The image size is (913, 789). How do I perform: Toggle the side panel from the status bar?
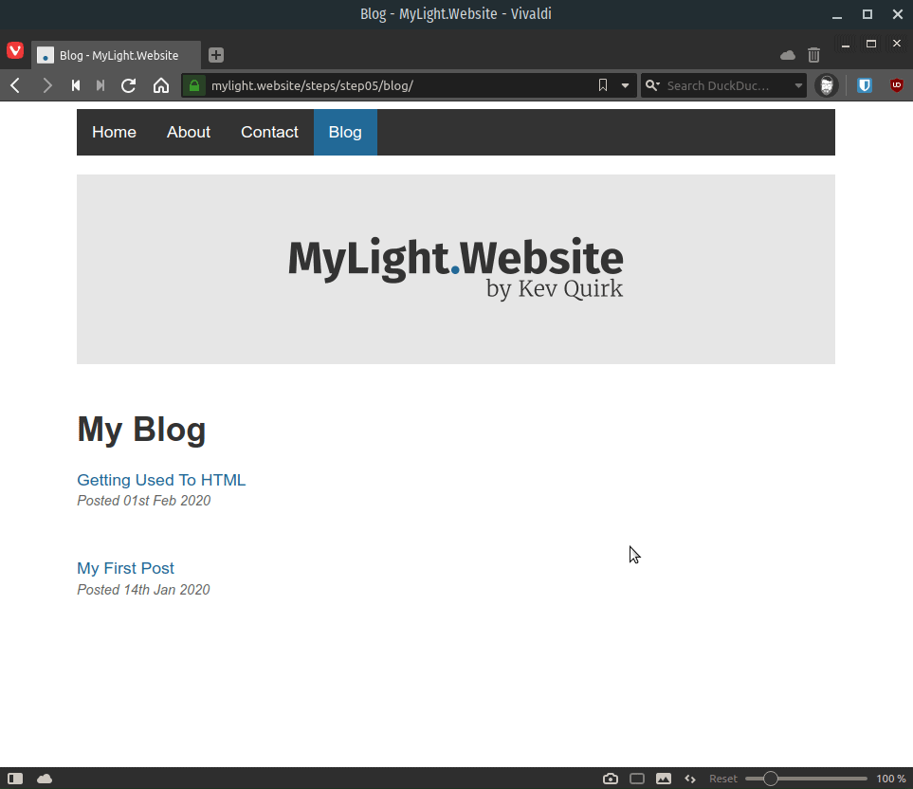coord(14,778)
